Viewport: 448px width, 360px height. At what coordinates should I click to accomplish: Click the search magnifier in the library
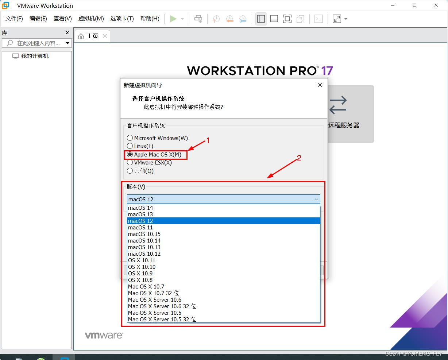[10, 43]
